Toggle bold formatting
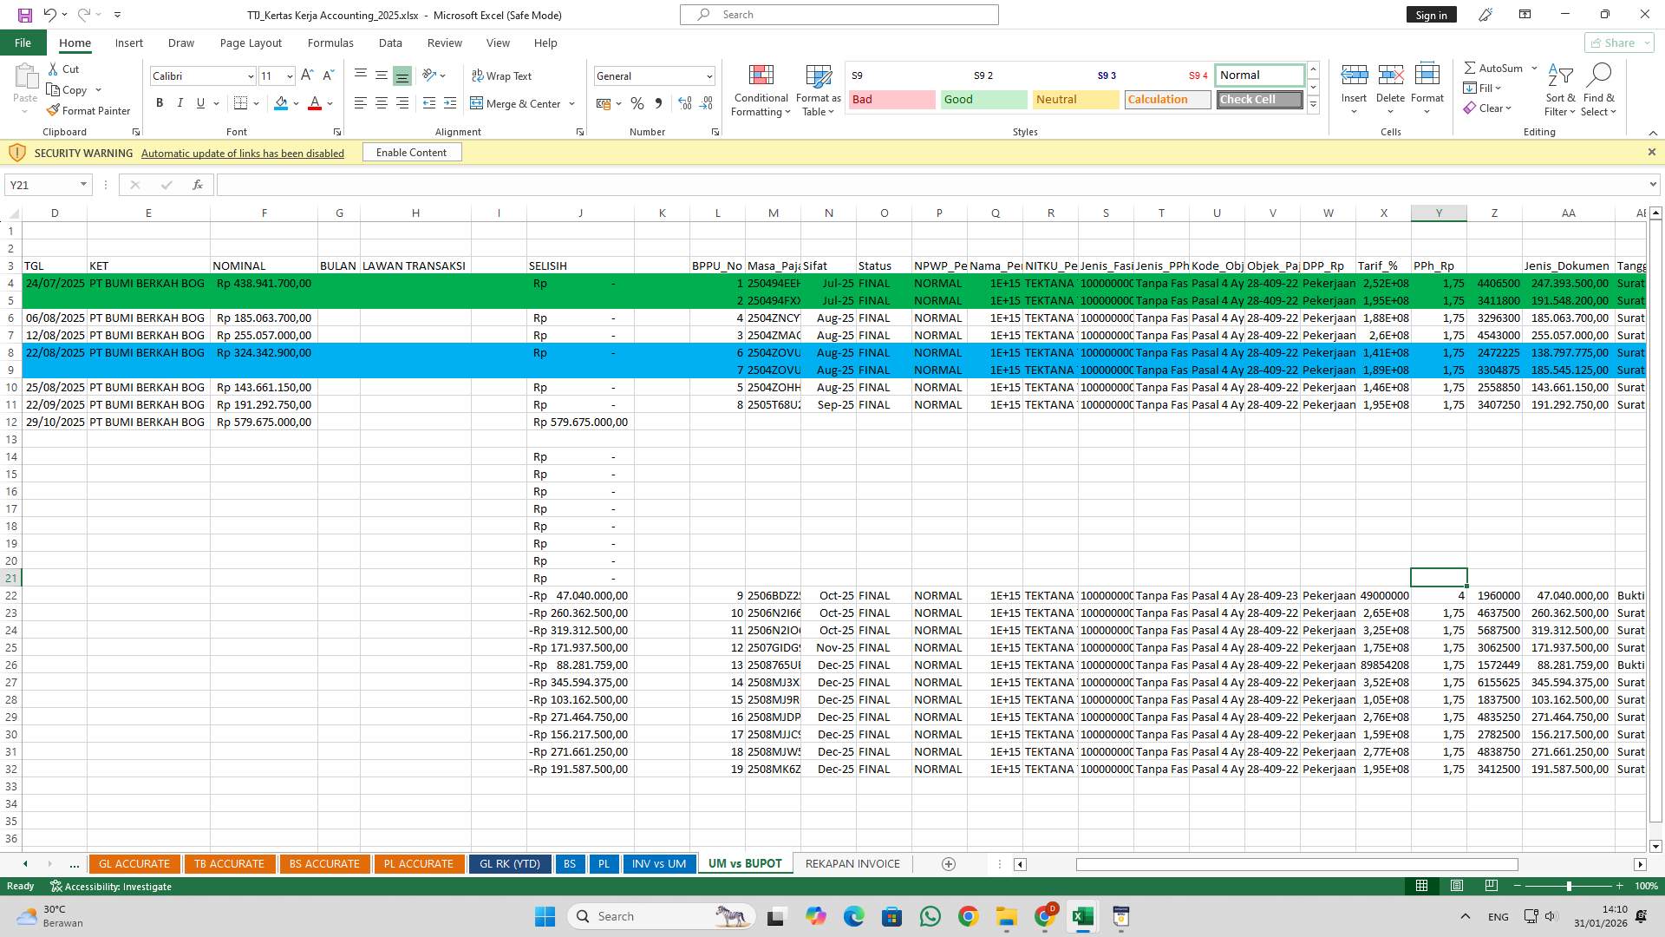1665x937 pixels. (x=160, y=102)
